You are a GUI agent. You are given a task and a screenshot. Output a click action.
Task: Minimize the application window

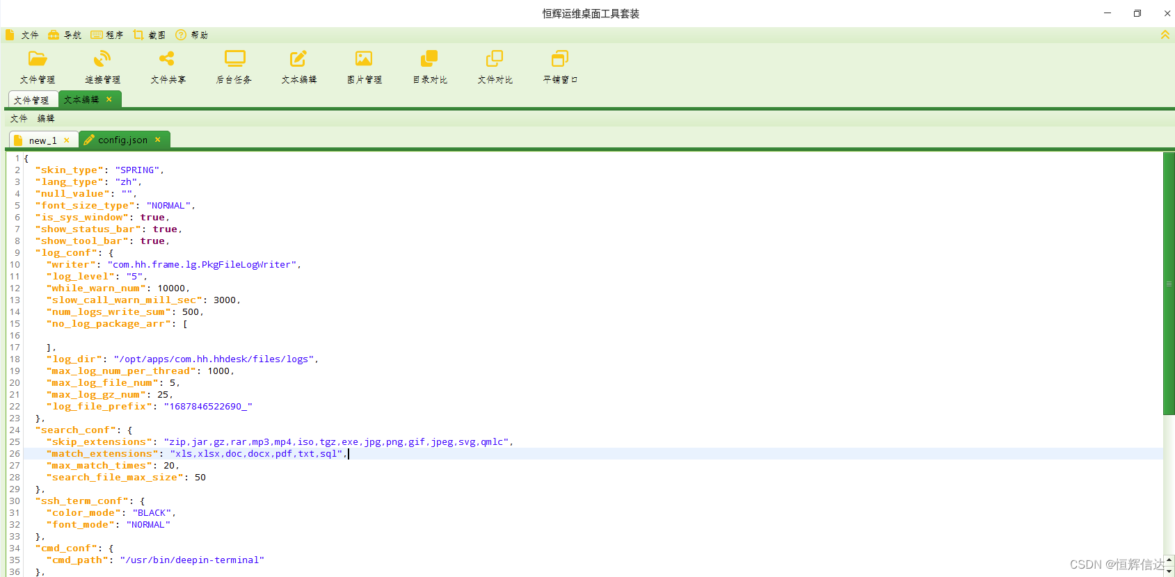(1108, 13)
